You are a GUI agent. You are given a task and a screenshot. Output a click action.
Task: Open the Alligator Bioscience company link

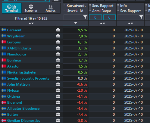(x=23, y=109)
